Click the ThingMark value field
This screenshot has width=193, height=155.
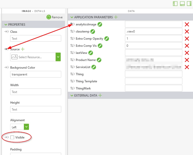154,88
